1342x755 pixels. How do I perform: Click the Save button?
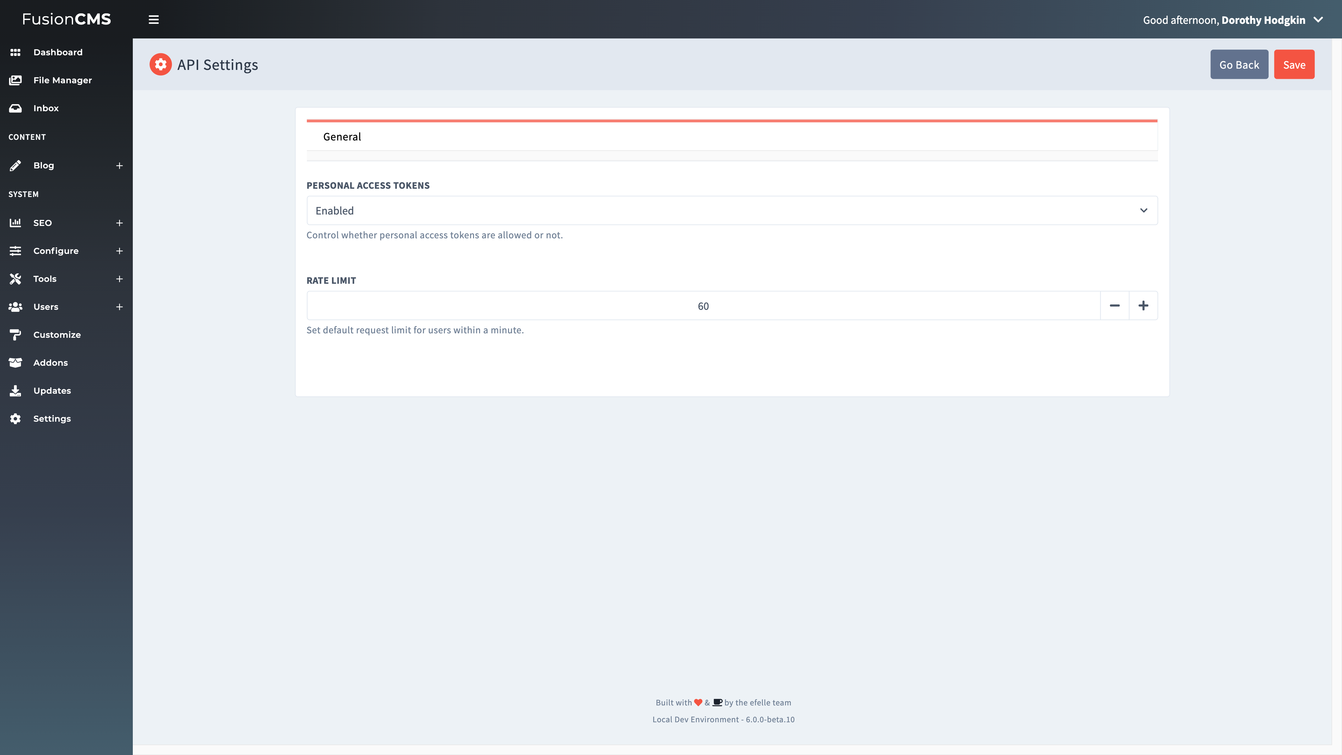coord(1294,65)
